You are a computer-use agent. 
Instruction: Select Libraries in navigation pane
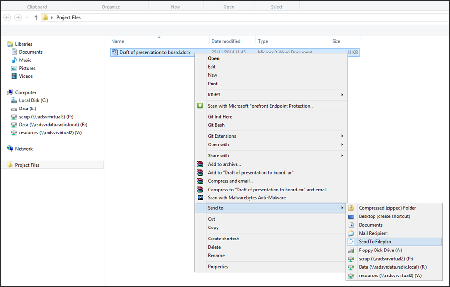(24, 44)
